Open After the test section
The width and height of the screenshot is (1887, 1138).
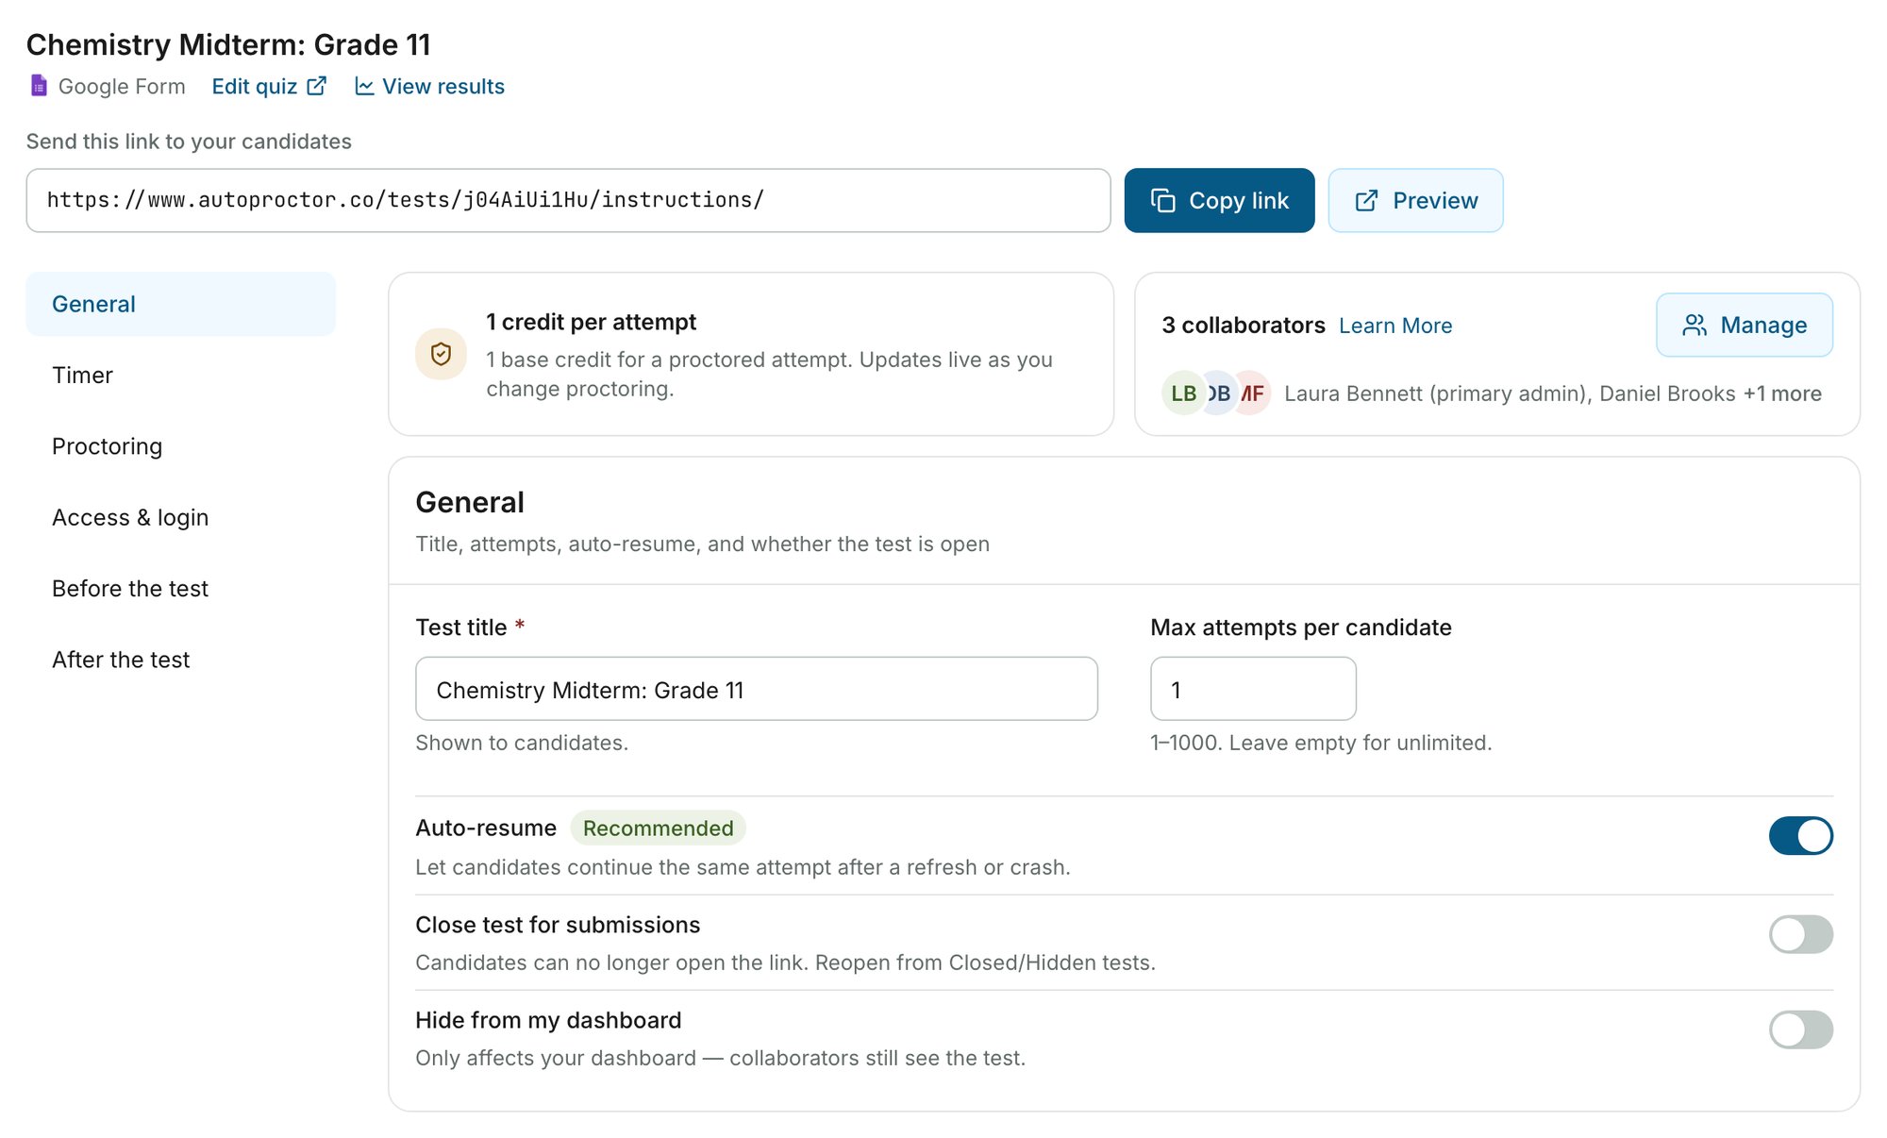tap(180, 660)
